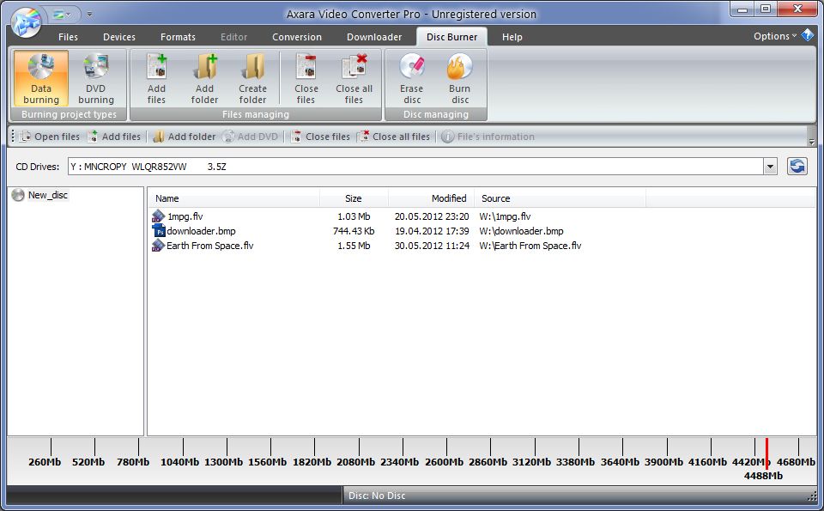Sort files by Size column header
This screenshot has height=511, width=824.
click(354, 198)
